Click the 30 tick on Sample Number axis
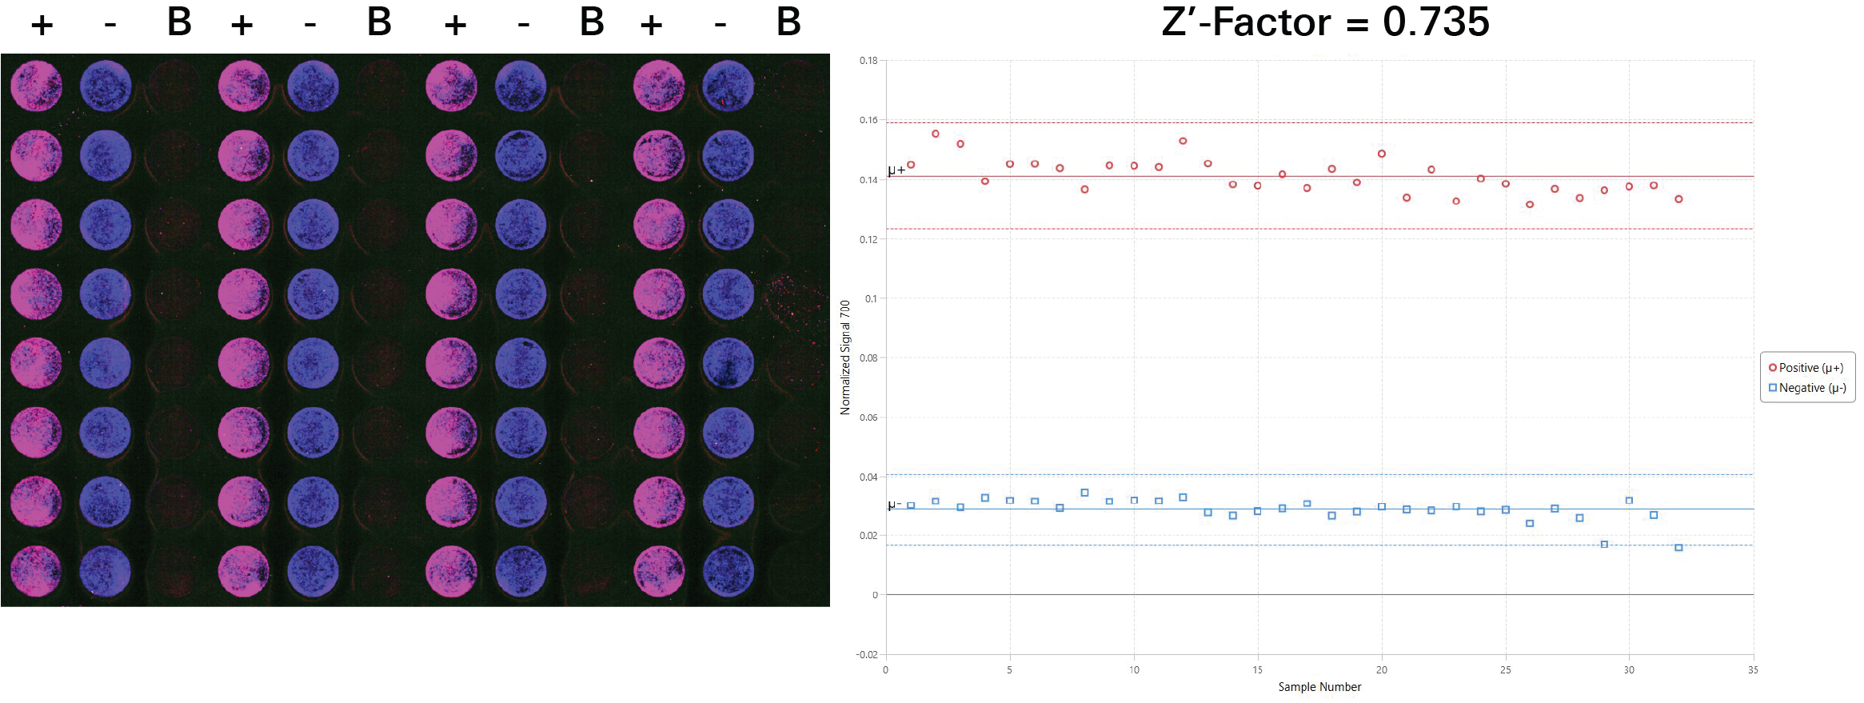 [1629, 670]
